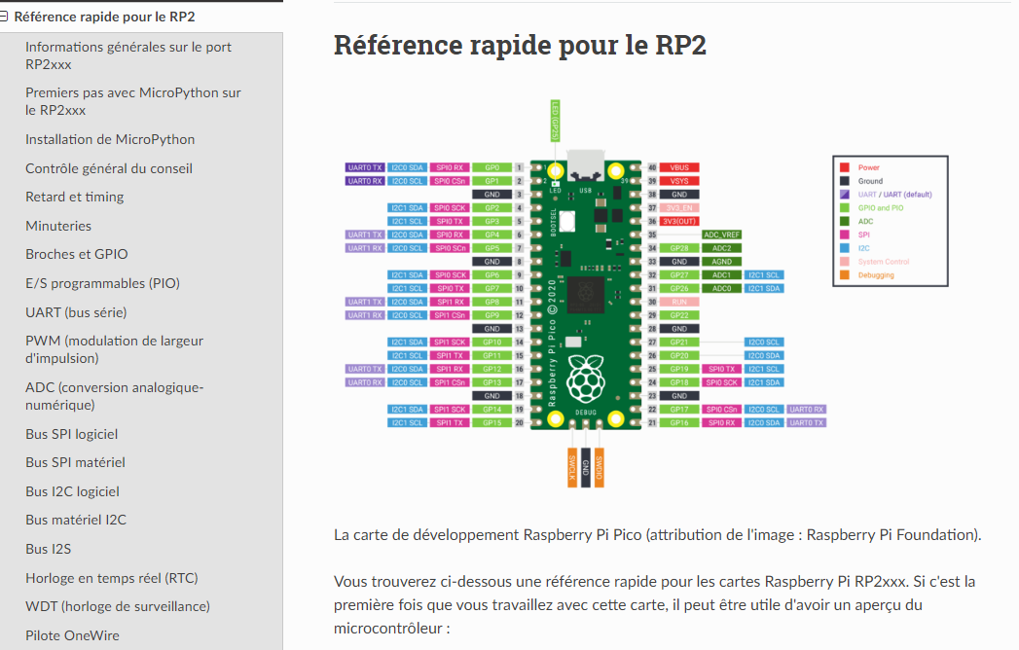1019x650 pixels.
Task: Click the pink SPI legend swatch
Action: coord(844,235)
